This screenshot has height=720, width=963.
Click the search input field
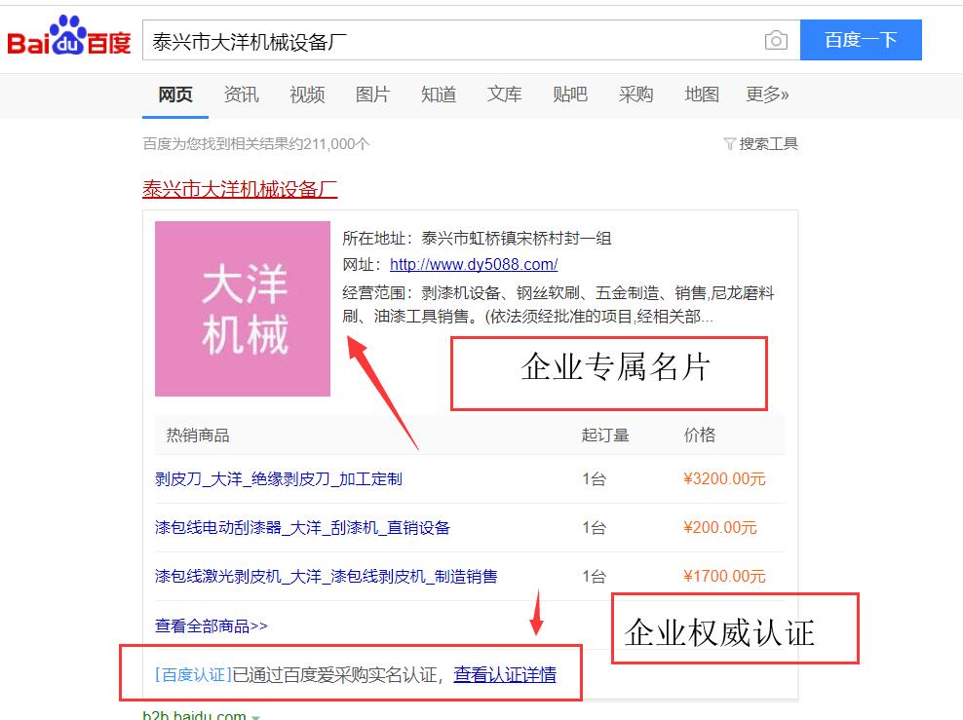[x=448, y=41]
